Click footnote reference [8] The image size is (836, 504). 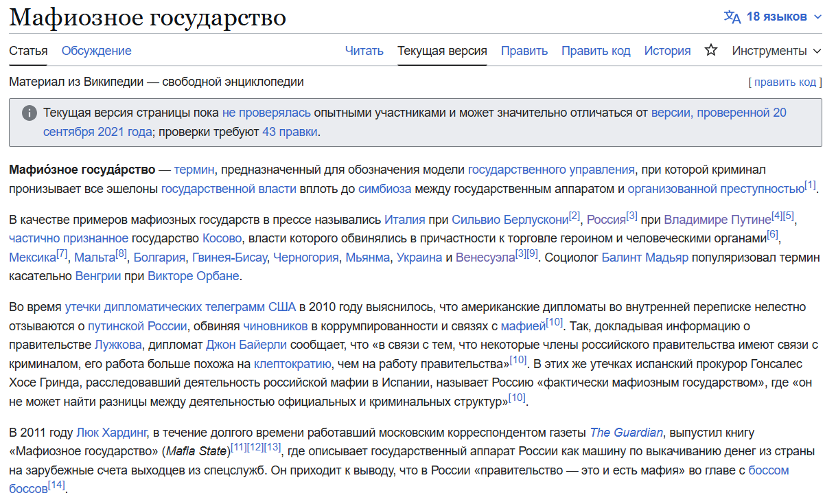pyautogui.click(x=121, y=254)
